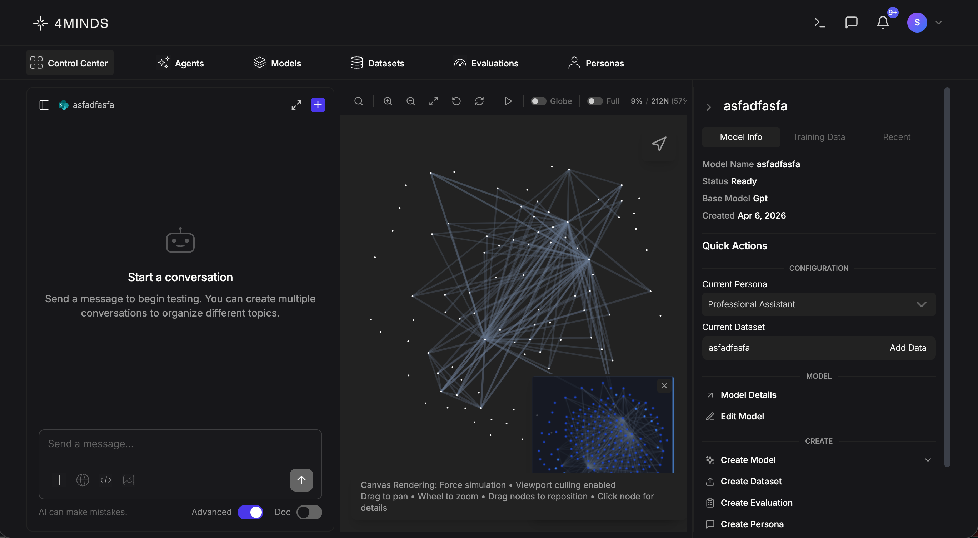Toggle the Globe view switch
The height and width of the screenshot is (538, 978).
click(538, 101)
